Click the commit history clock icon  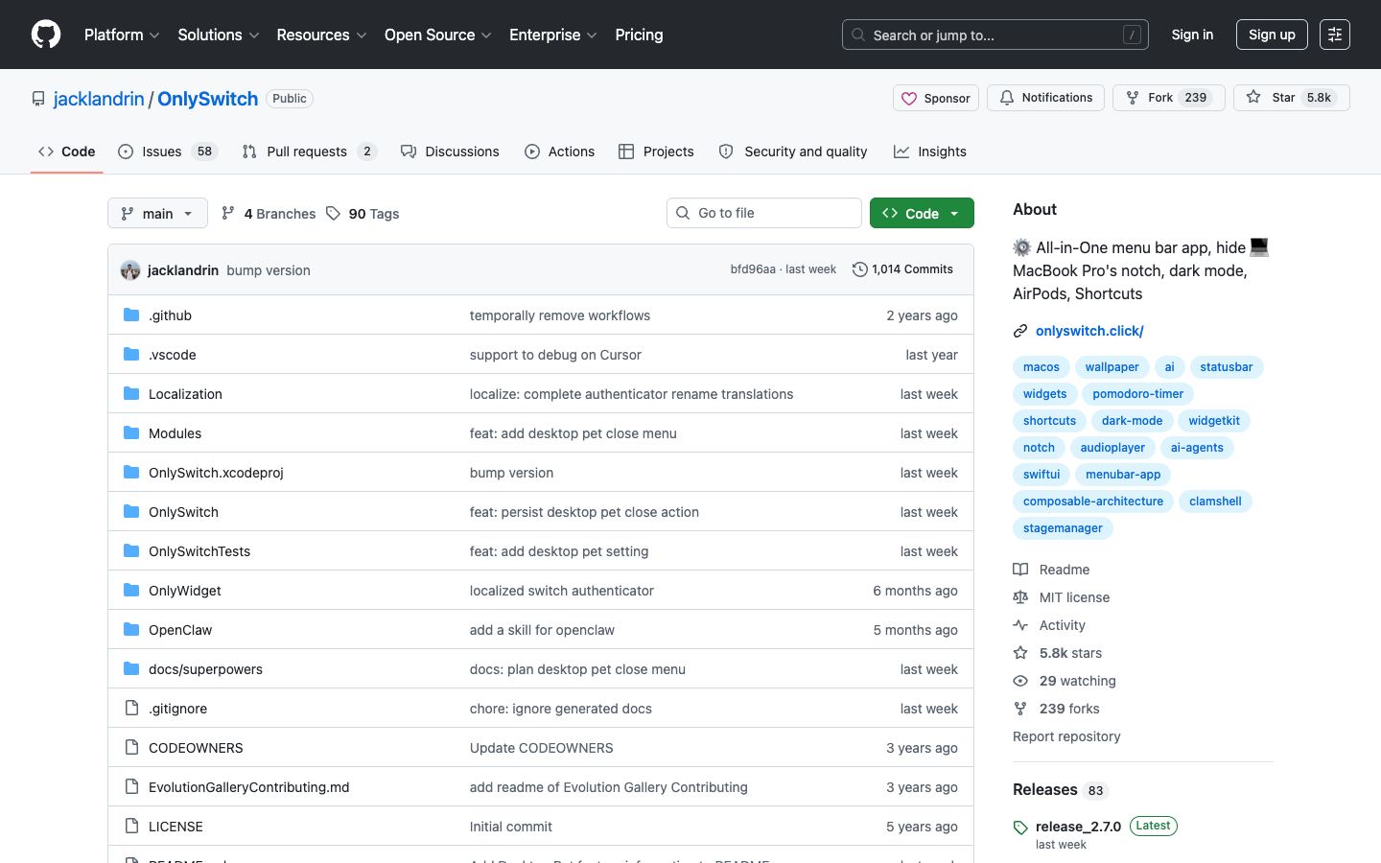pos(860,269)
